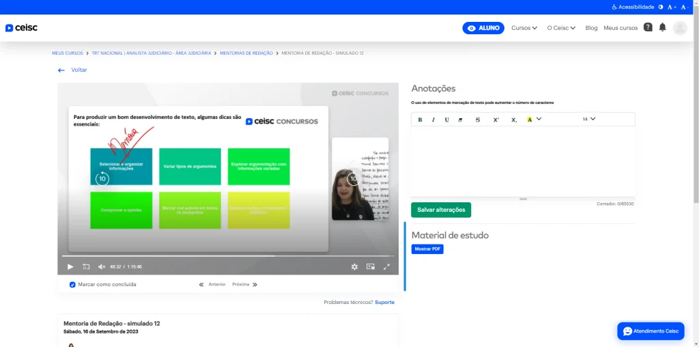699x347 pixels.
Task: Open the Blog menu item
Action: click(591, 27)
